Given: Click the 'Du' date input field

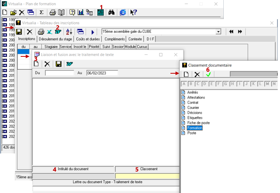Looking at the screenshot, I should click(x=59, y=73).
